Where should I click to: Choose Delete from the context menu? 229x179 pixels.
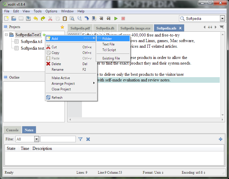coord(71,64)
